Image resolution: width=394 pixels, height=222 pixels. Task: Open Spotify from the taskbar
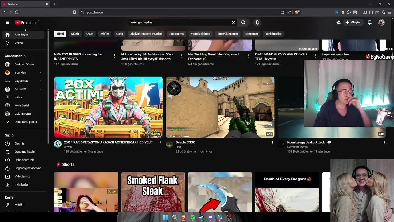193,217
